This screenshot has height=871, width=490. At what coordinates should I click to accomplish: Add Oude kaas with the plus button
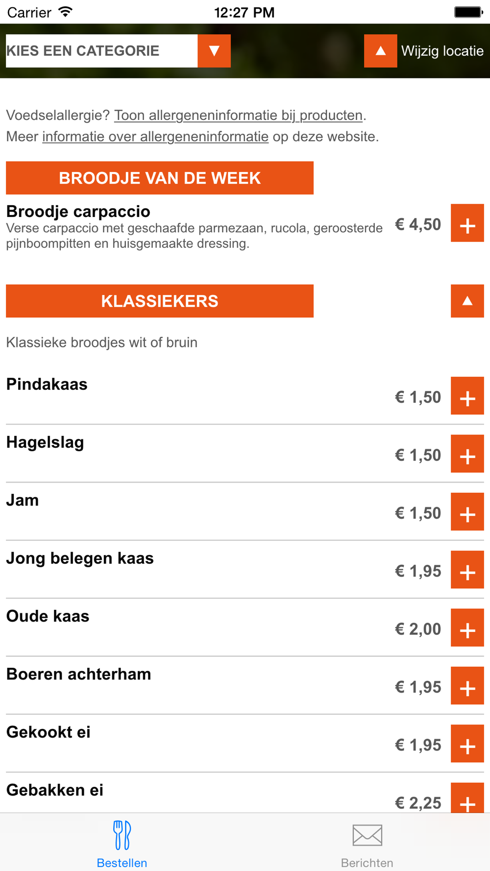pyautogui.click(x=467, y=628)
